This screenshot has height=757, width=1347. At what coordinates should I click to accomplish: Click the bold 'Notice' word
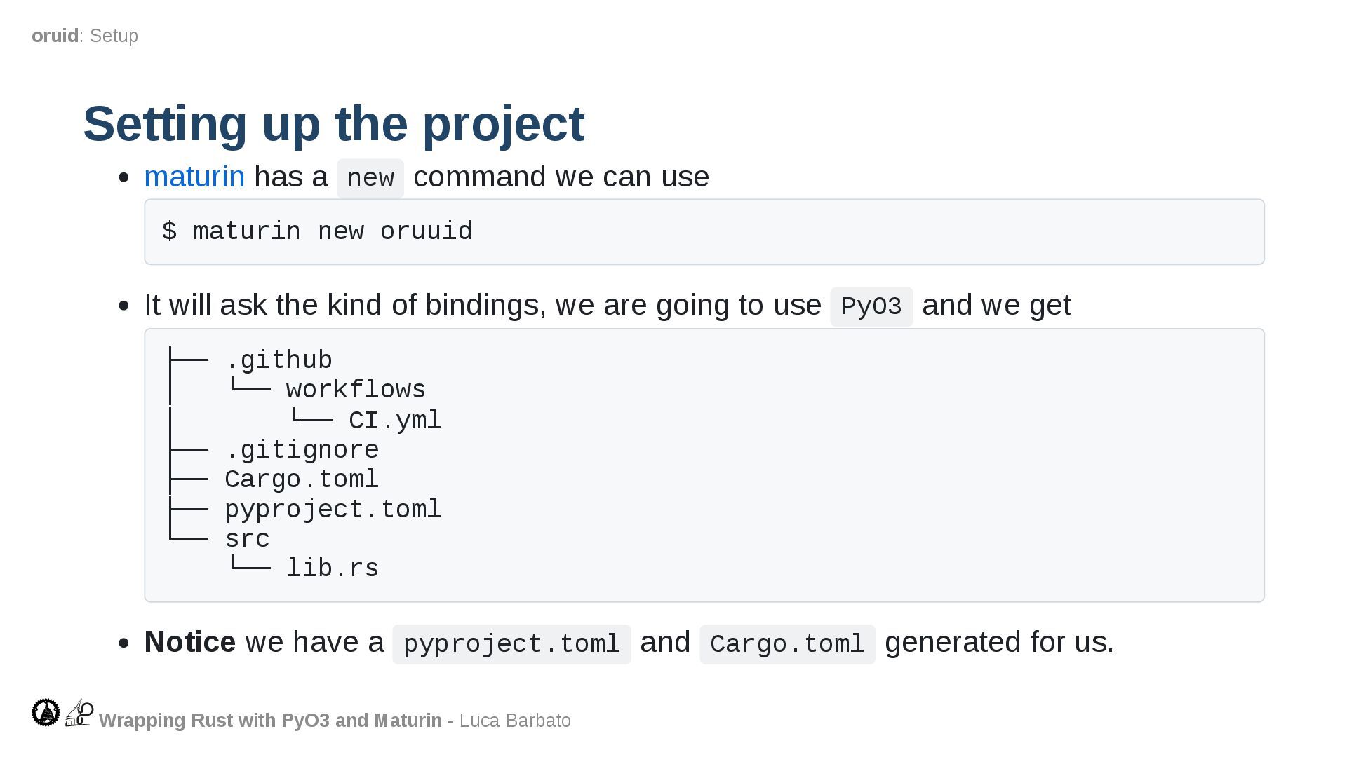tap(189, 642)
